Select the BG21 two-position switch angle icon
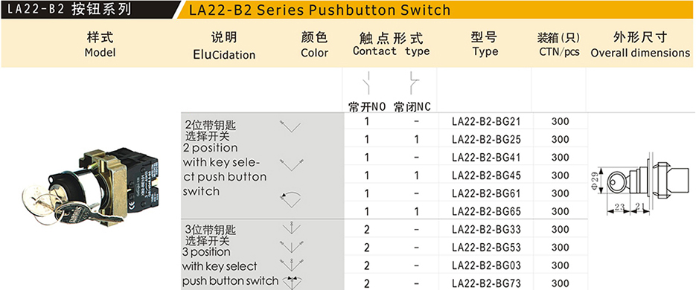The width and height of the screenshot is (696, 290). click(x=290, y=126)
